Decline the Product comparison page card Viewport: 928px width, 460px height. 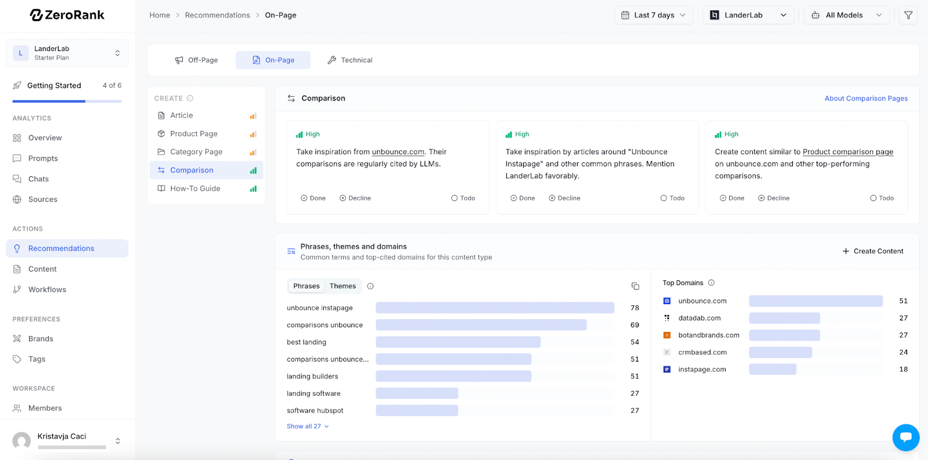(x=774, y=198)
